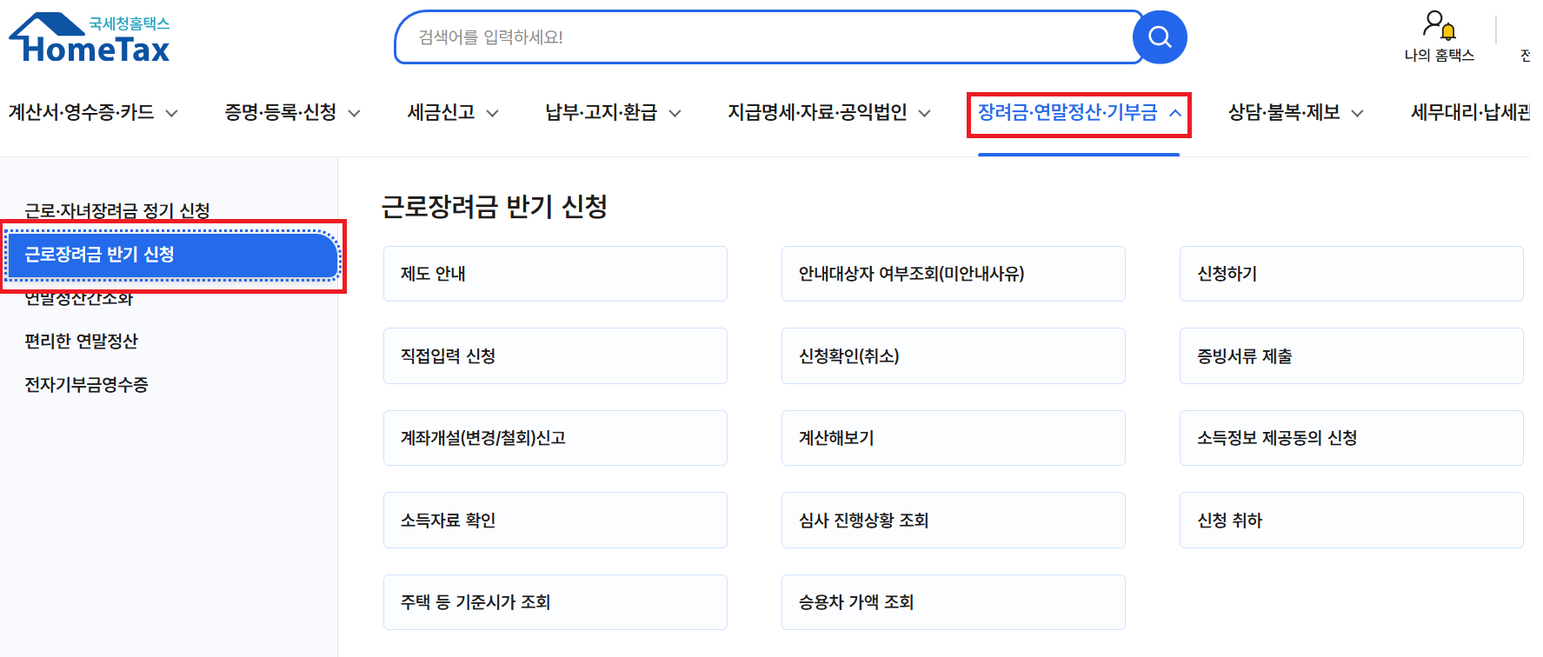Collapse 장려금·연말정산·기부금 menu chevron
The width and height of the screenshot is (1543, 657).
tap(1175, 113)
